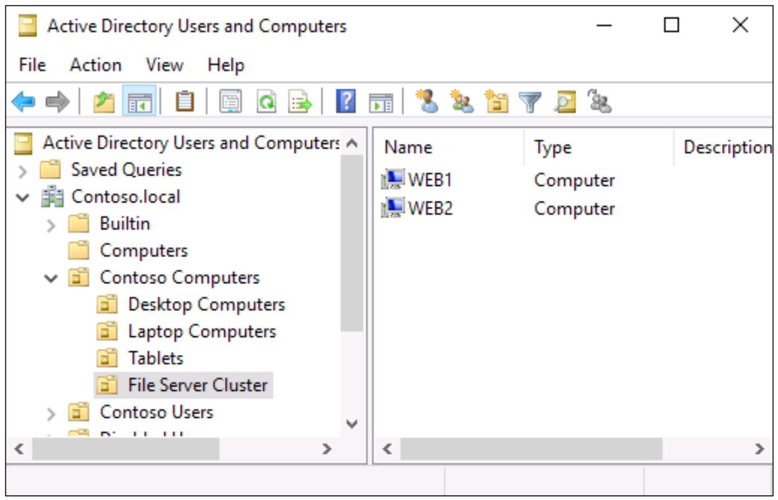Click the Contoso.local domain icon

52,196
